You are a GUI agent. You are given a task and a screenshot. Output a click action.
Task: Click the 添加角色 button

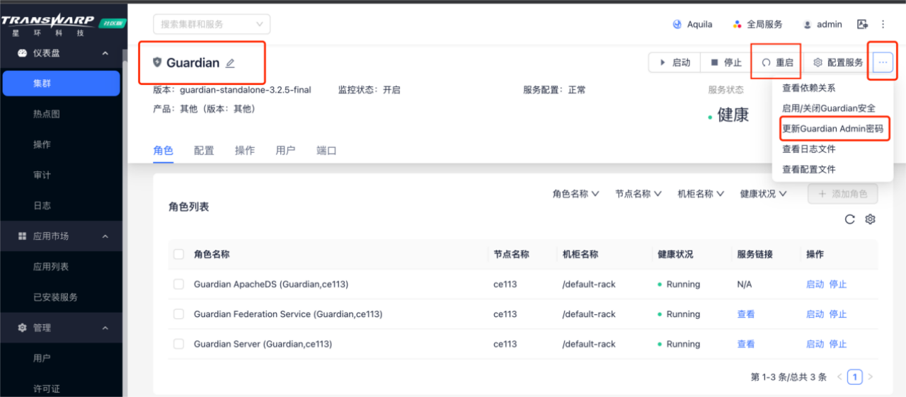[842, 194]
